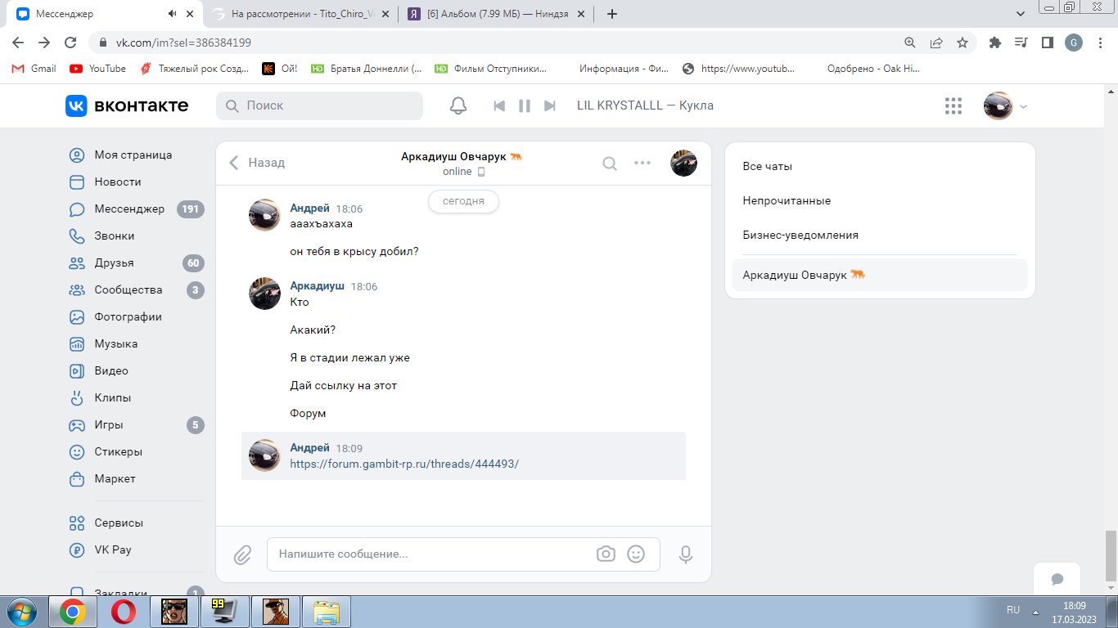Click the attach file paperclip icon
This screenshot has width=1118, height=628.
pyautogui.click(x=242, y=554)
